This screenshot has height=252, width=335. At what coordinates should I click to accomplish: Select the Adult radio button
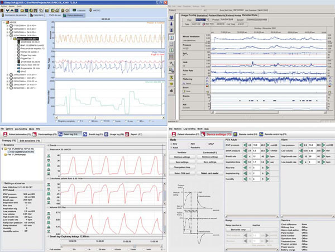pos(171,148)
